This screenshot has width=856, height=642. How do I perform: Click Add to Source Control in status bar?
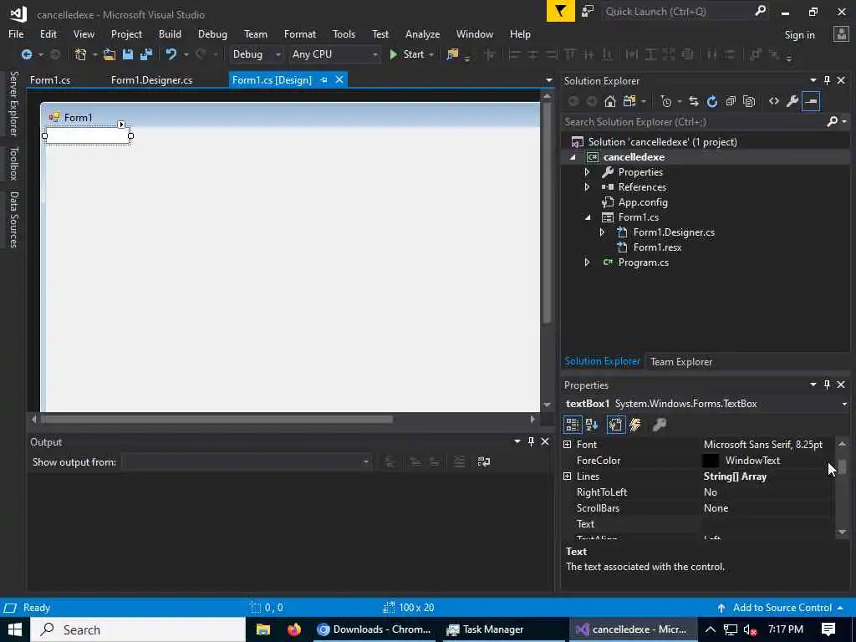pos(780,608)
